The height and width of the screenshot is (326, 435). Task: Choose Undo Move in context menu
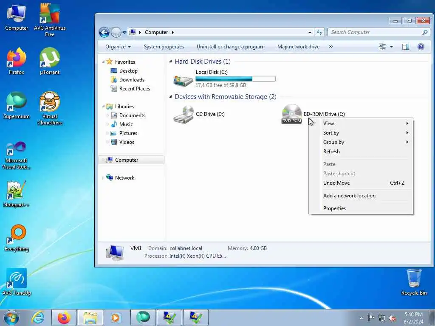361,183
